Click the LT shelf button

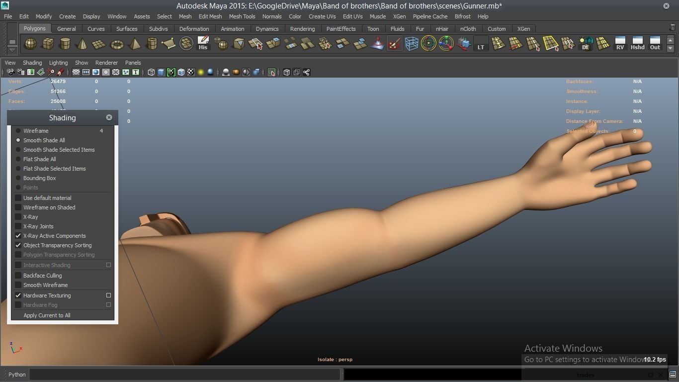[481, 44]
